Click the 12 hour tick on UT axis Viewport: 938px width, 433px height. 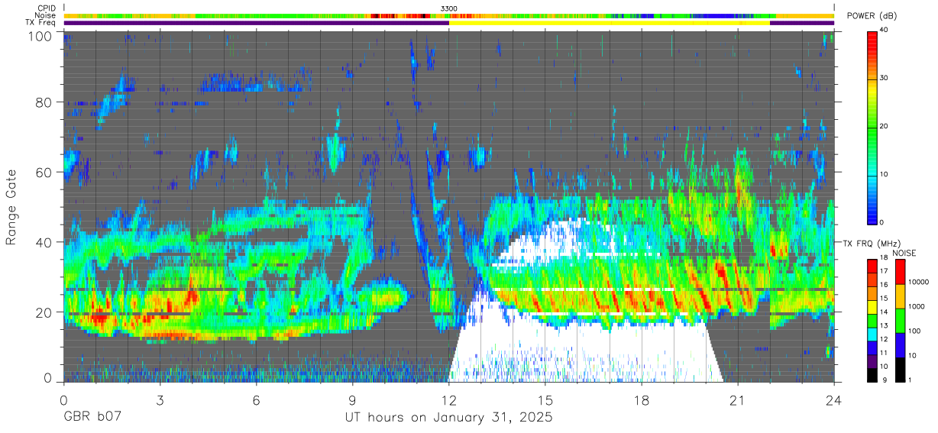click(x=449, y=400)
